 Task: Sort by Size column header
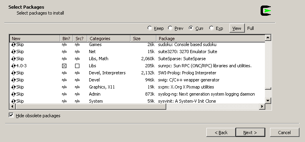pyautogui.click(x=143, y=39)
